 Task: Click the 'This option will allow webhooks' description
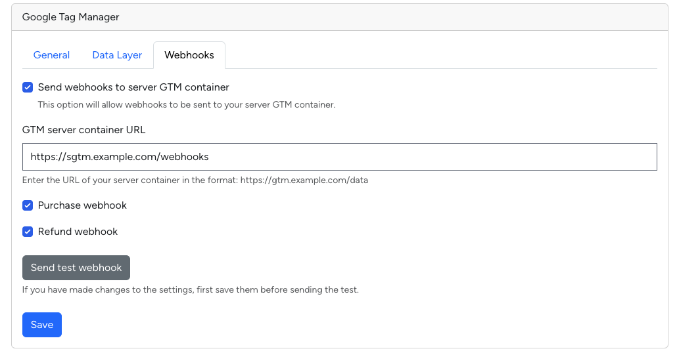point(187,104)
